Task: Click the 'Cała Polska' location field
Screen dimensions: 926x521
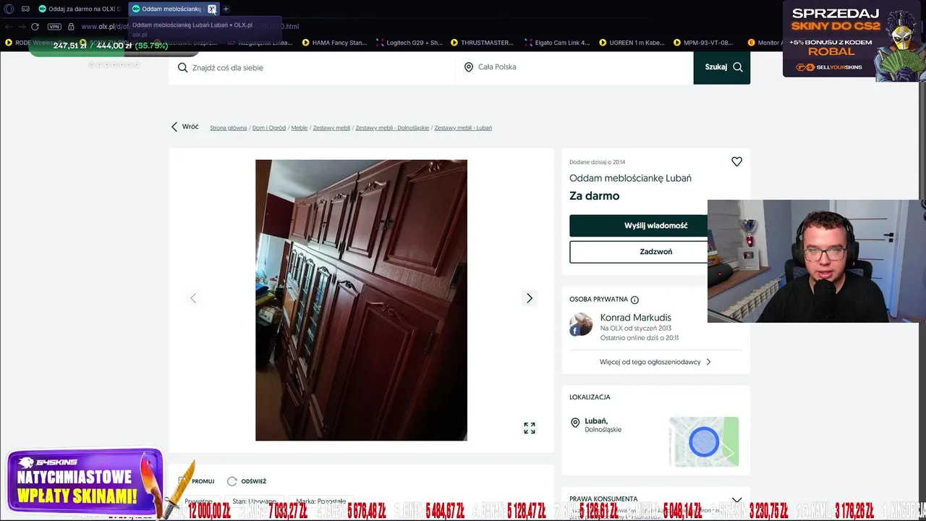Action: [574, 67]
